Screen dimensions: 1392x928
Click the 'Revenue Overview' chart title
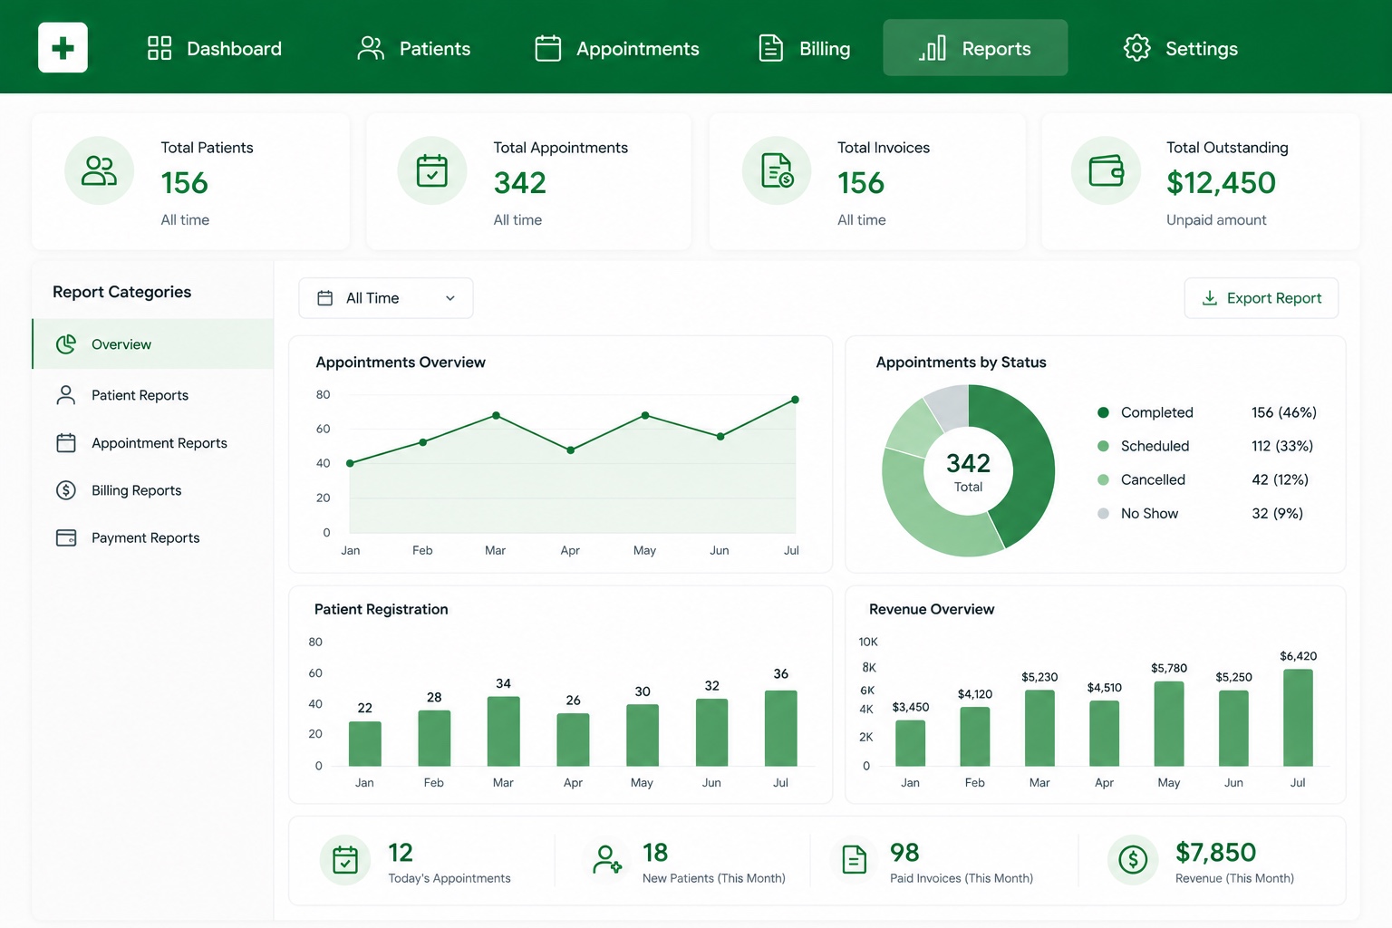pos(932,609)
